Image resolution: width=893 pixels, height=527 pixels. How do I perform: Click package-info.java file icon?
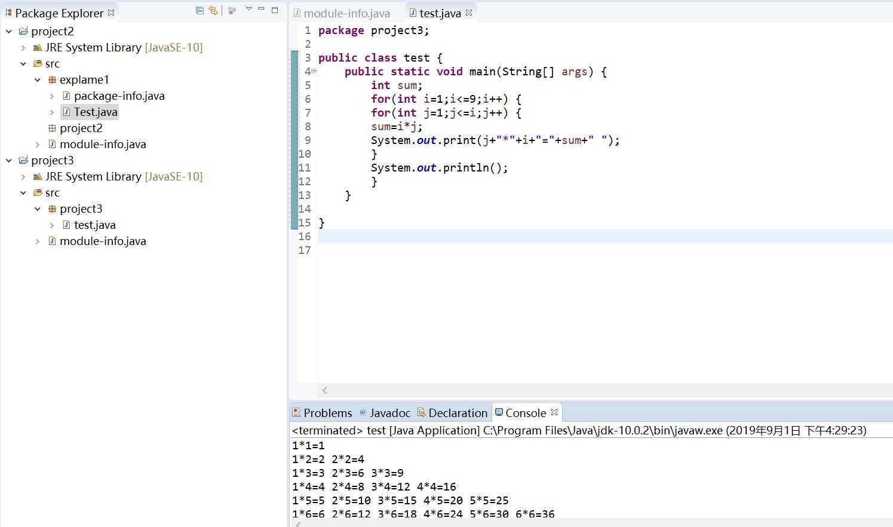pos(66,96)
